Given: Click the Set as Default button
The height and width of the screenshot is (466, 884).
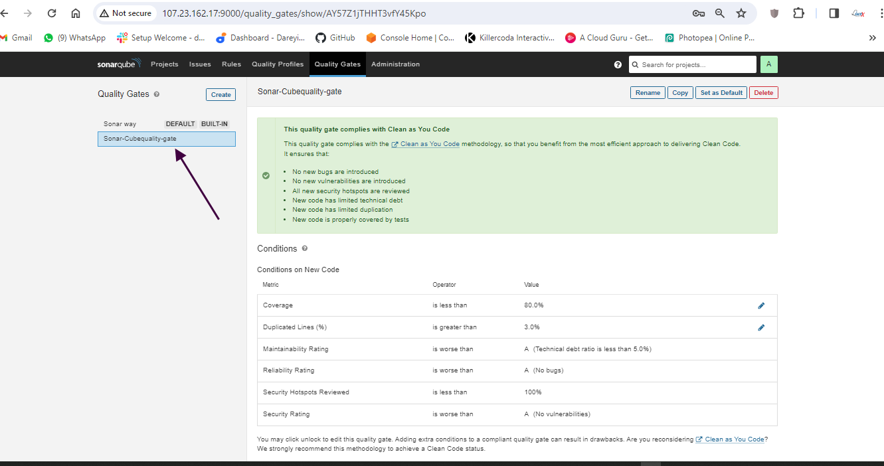Looking at the screenshot, I should [721, 93].
